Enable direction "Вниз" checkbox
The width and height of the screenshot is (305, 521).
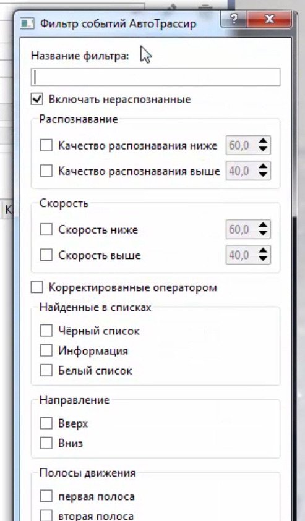[x=46, y=443]
